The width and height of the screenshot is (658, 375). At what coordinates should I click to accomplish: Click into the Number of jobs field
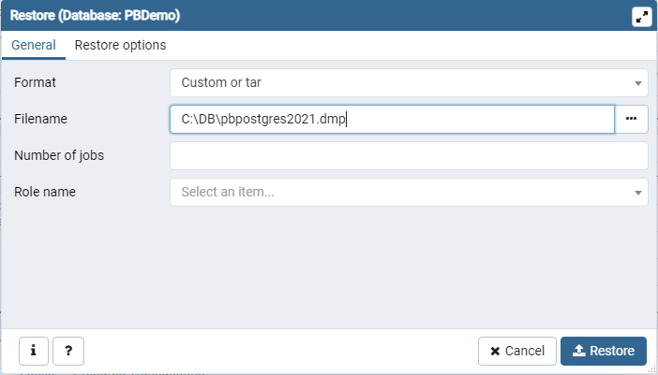(408, 155)
